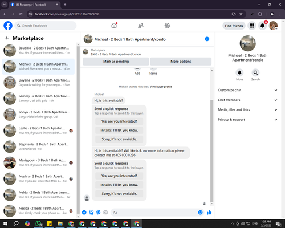Open the Facebook menu grid icon
The height and width of the screenshot is (228, 285).
(252, 26)
